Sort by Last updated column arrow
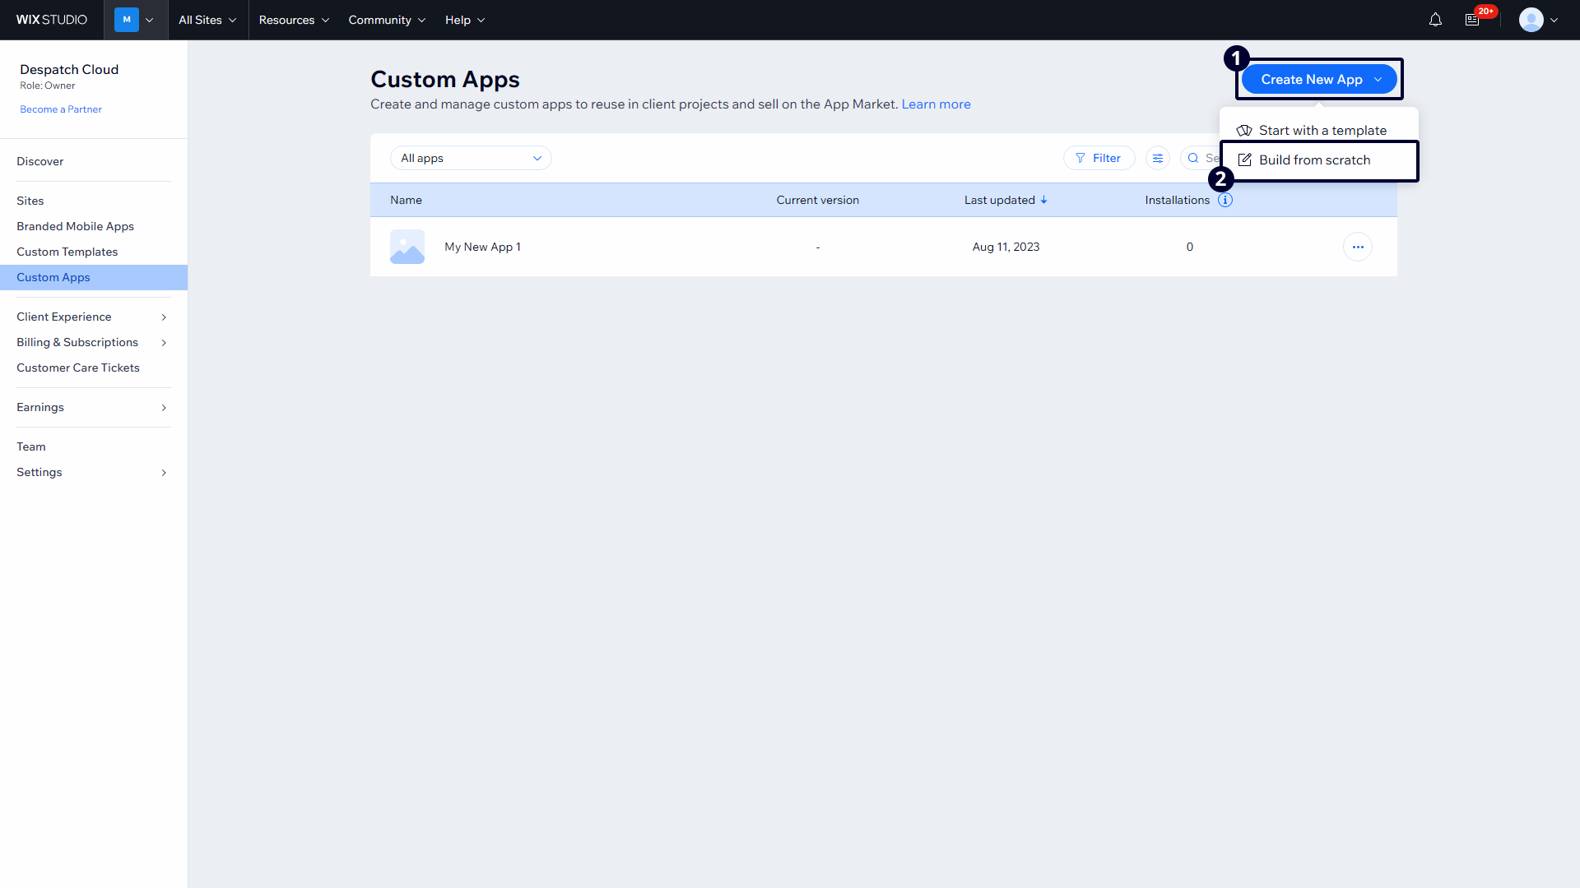 (x=1043, y=200)
